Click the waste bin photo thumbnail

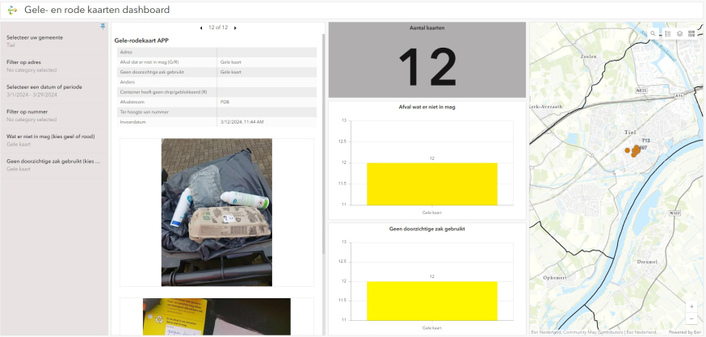pyautogui.click(x=216, y=212)
